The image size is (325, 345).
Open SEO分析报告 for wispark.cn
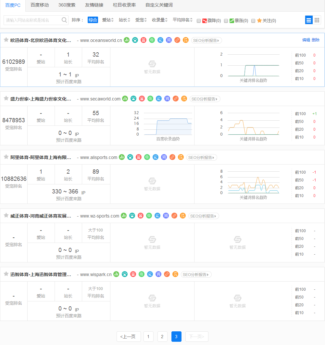click(x=196, y=274)
